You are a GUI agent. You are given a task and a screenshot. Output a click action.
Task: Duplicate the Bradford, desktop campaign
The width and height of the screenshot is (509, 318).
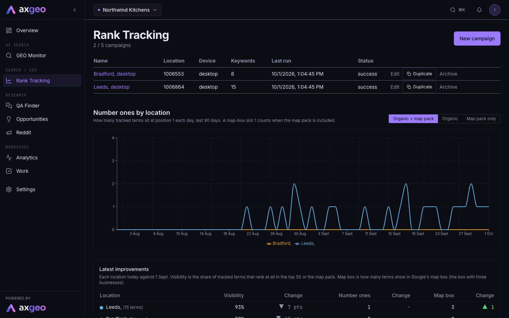[x=419, y=74]
